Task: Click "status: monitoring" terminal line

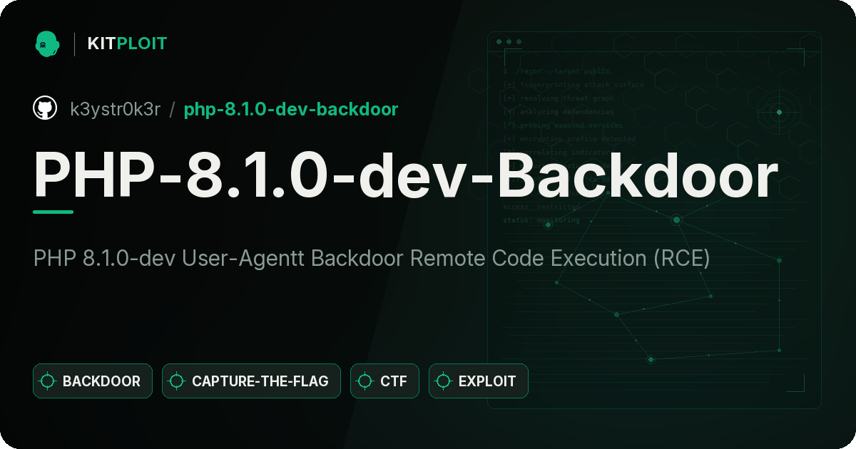Action: [541, 220]
